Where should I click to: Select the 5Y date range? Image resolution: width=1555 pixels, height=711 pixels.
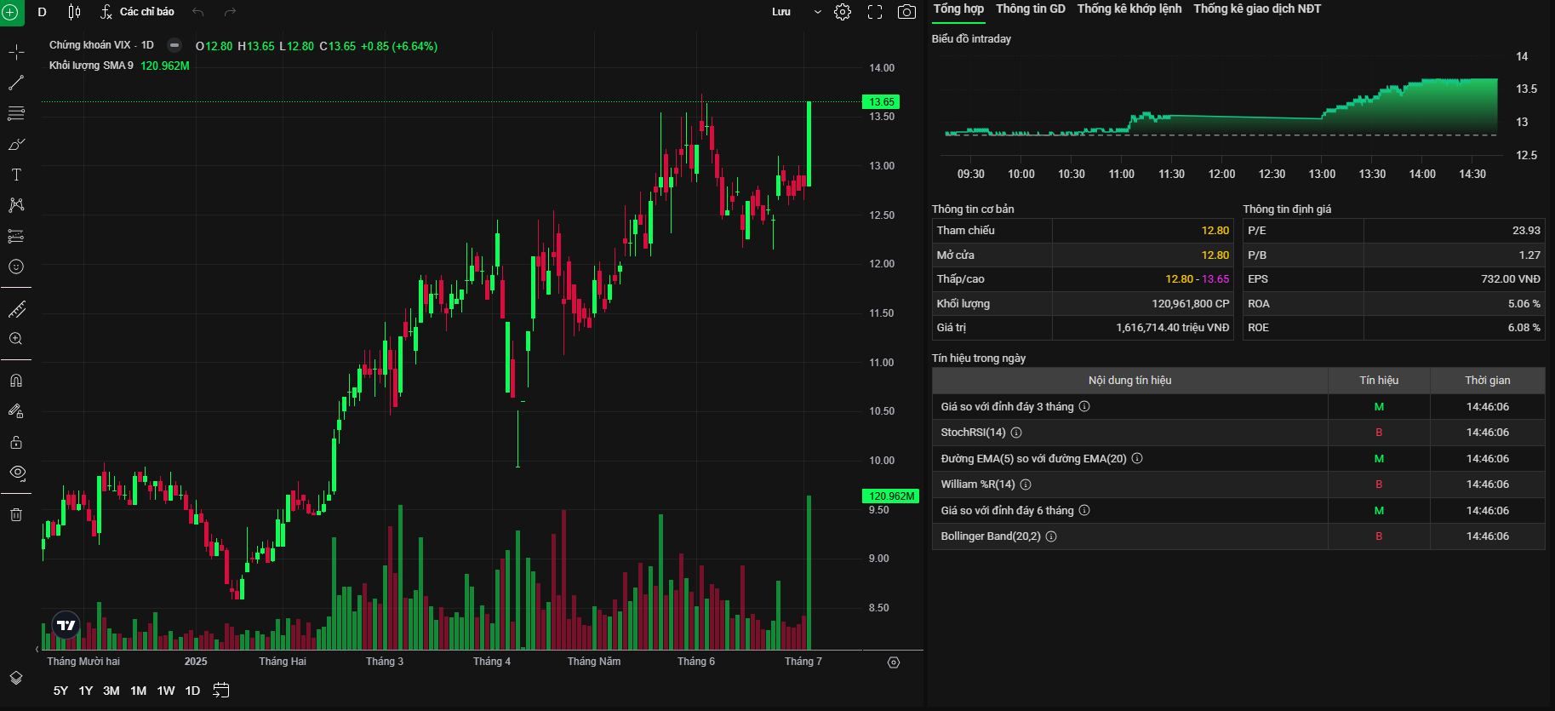pyautogui.click(x=60, y=691)
